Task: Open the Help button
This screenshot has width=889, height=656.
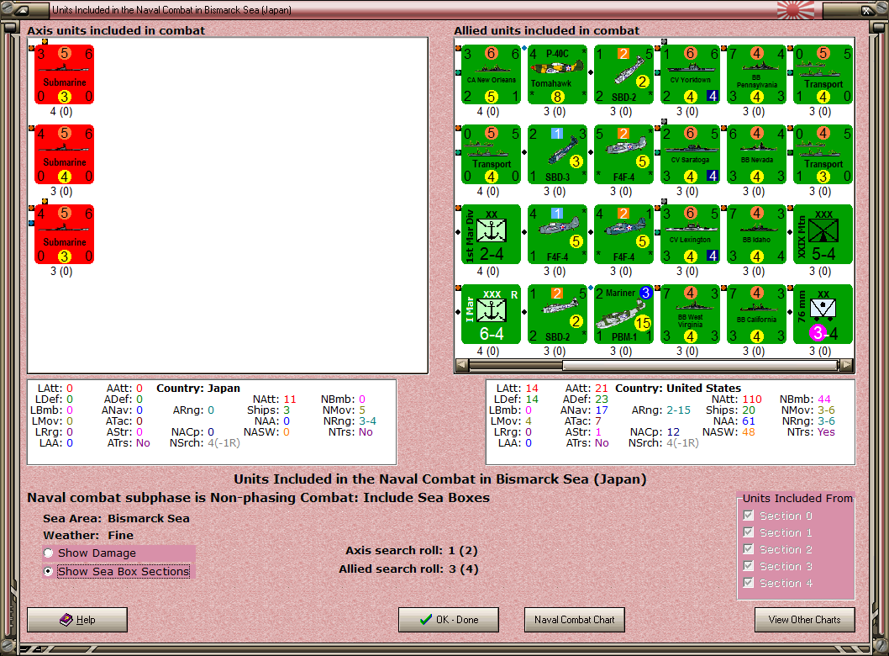Action: [x=77, y=620]
